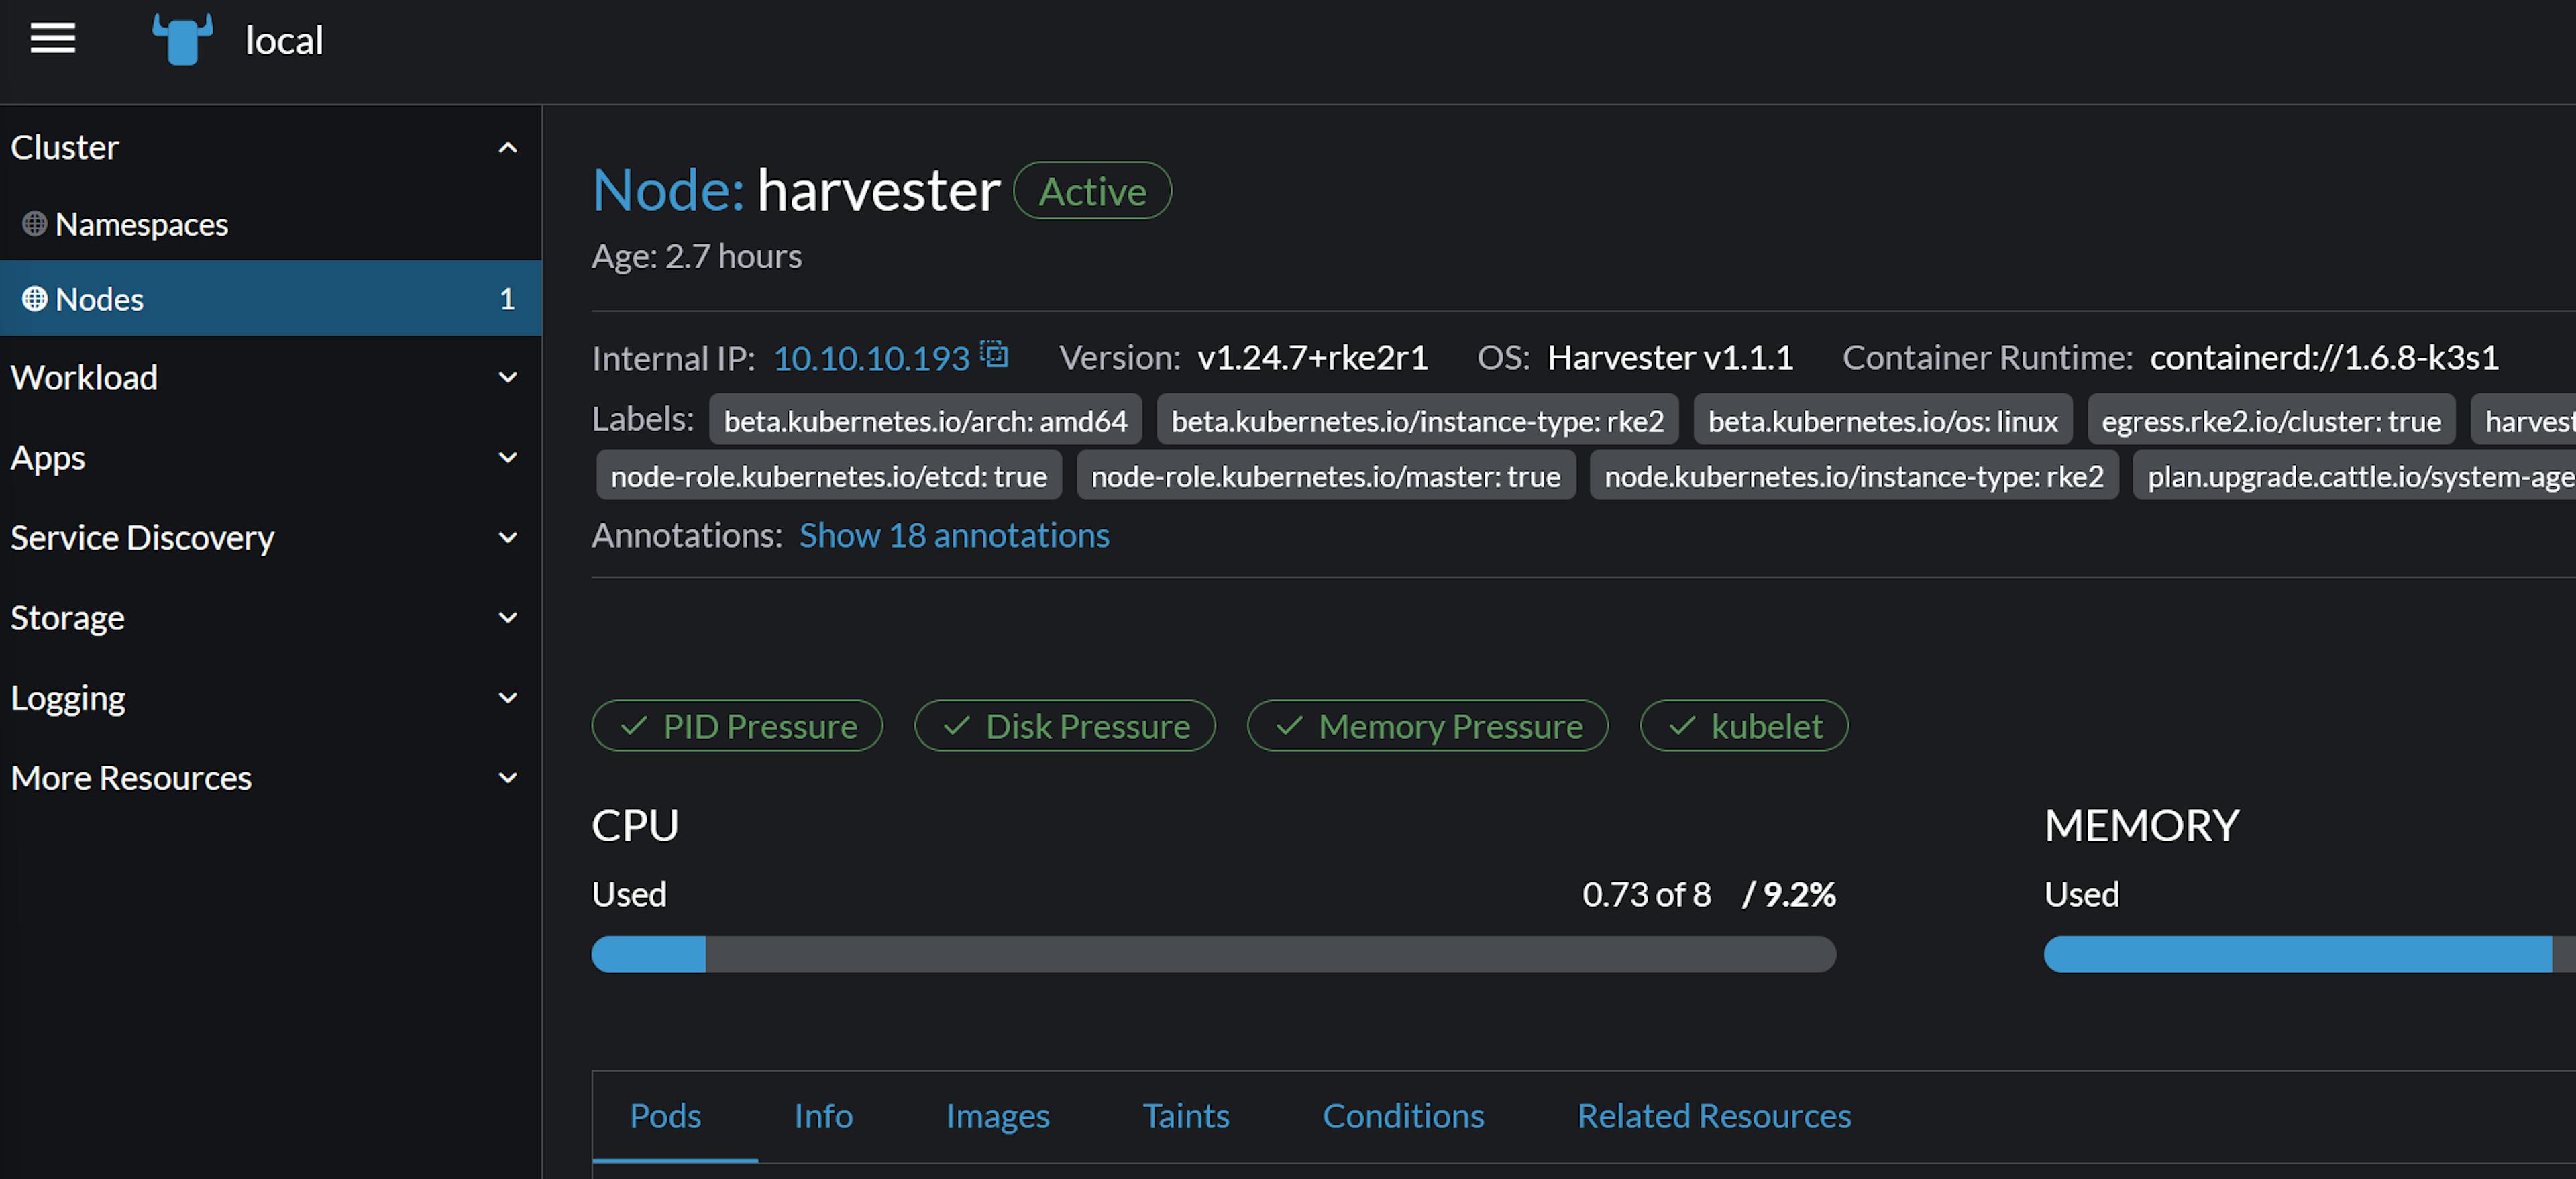Switch to the Images tab
2576x1179 pixels.
click(998, 1116)
